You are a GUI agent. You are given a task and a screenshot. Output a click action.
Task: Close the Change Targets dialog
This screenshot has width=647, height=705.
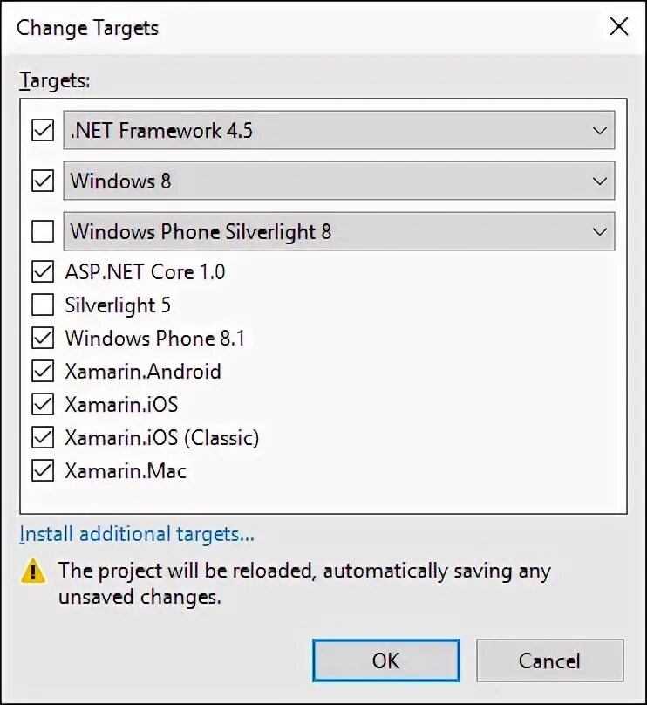[618, 27]
